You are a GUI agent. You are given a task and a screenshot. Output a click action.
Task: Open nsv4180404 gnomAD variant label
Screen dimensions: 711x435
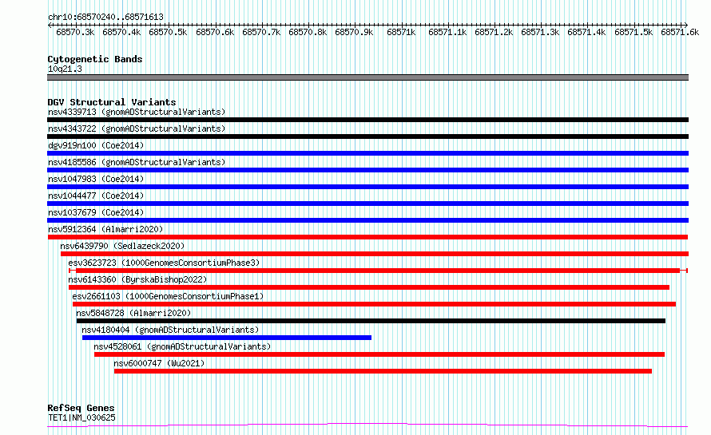tap(170, 330)
